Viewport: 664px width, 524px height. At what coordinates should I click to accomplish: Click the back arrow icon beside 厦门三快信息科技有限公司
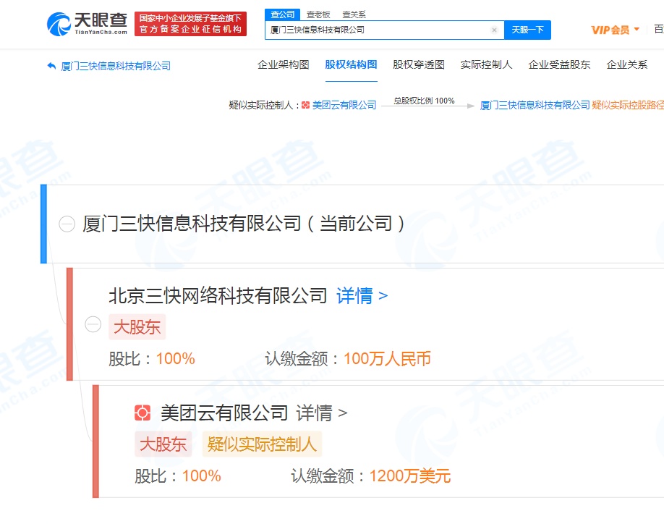[x=51, y=66]
